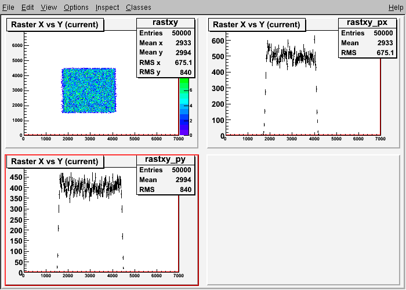Click the 600 label on rastxy_px Y axis
The height and width of the screenshot is (290, 406).
coord(217,41)
